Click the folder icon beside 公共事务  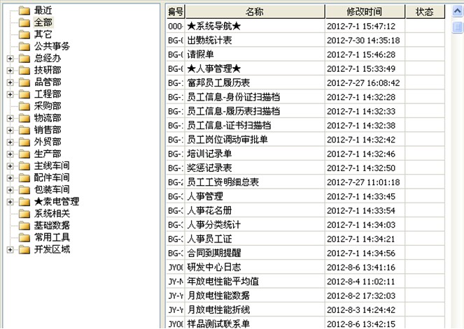point(24,46)
